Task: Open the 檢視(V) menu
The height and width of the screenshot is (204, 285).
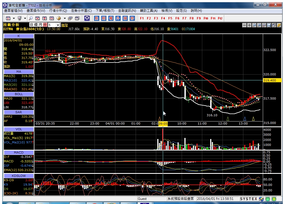Action: point(167,11)
